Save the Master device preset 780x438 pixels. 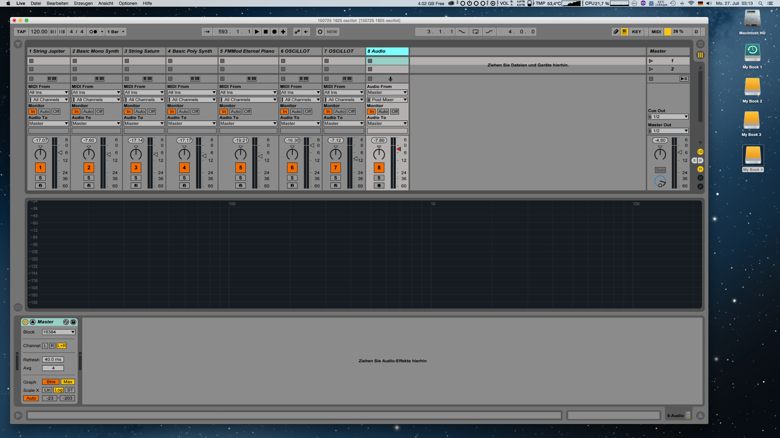point(73,322)
